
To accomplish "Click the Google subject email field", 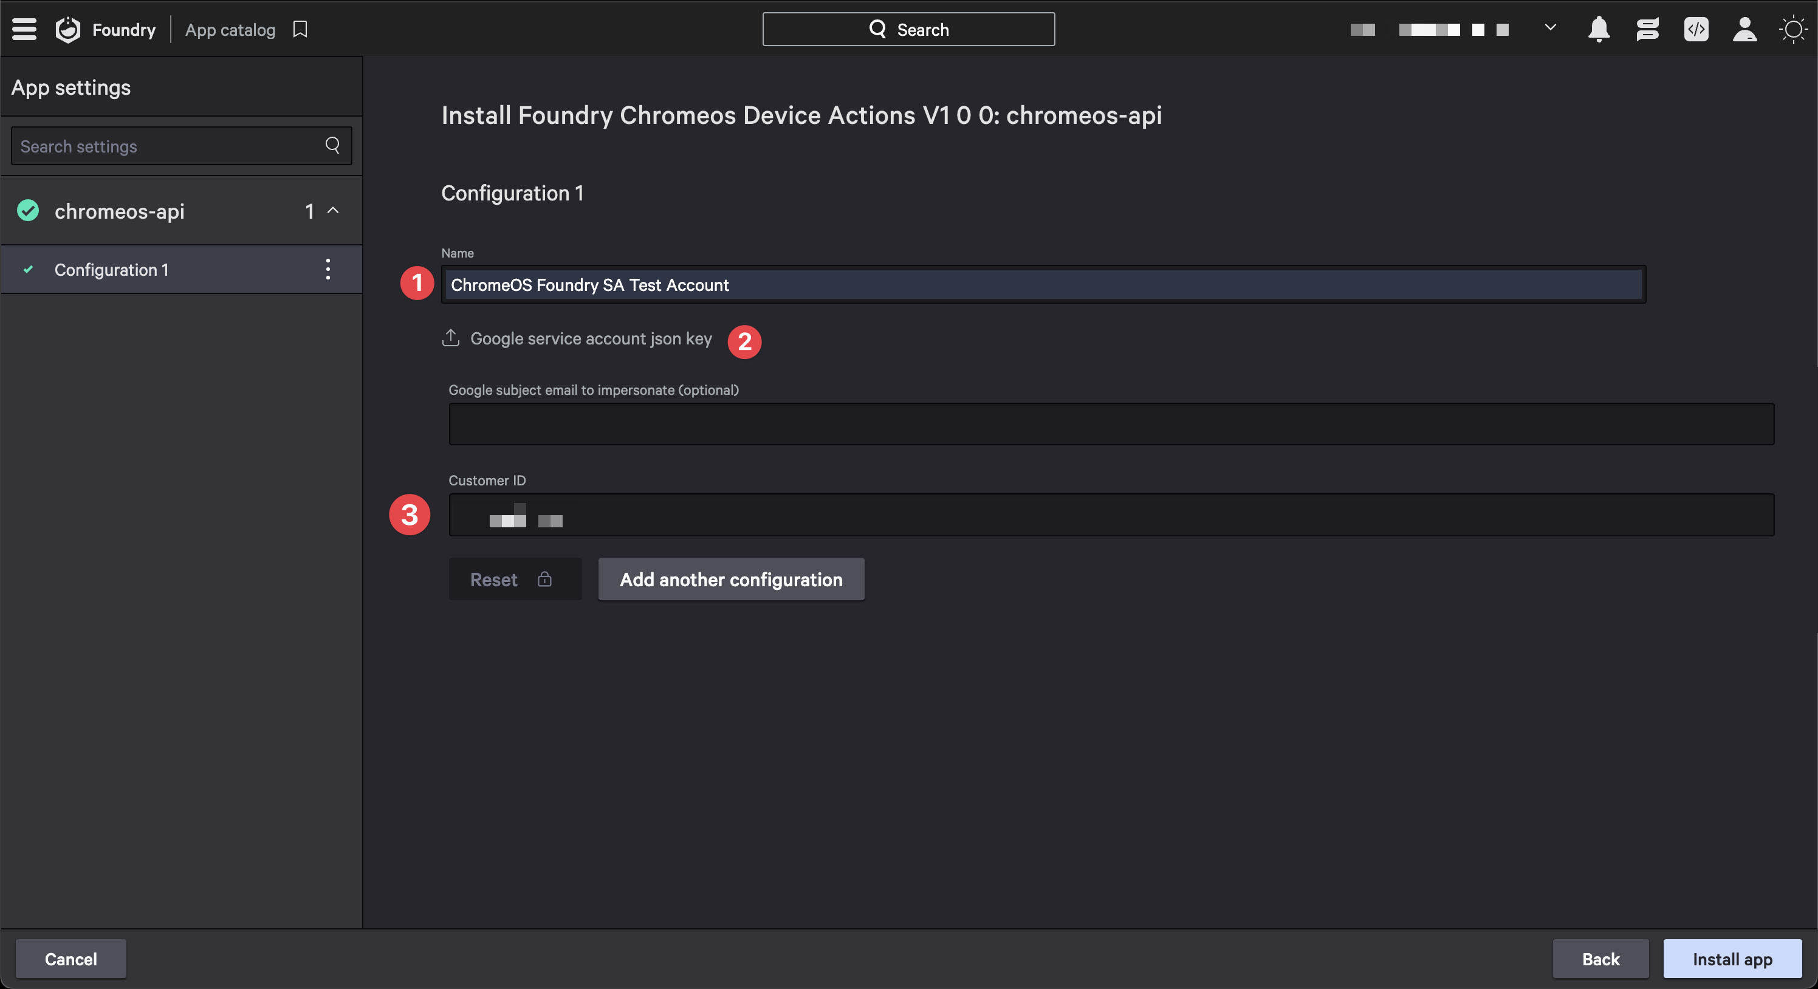I will pyautogui.click(x=1111, y=424).
